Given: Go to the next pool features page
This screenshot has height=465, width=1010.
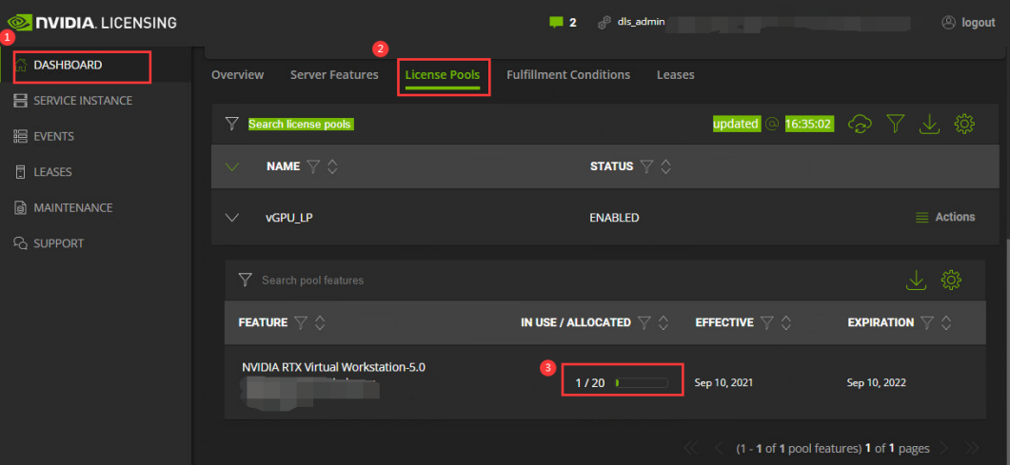Looking at the screenshot, I should tap(943, 448).
